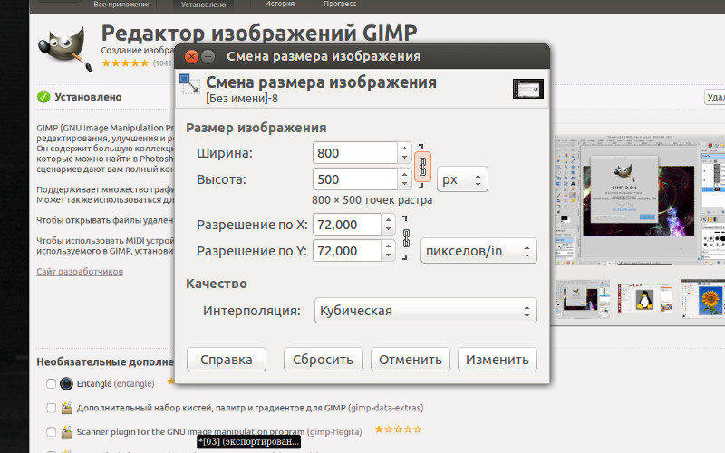Increase Разрешение по X with up arrow
Viewport: 725px width, 453px height.
point(389,219)
